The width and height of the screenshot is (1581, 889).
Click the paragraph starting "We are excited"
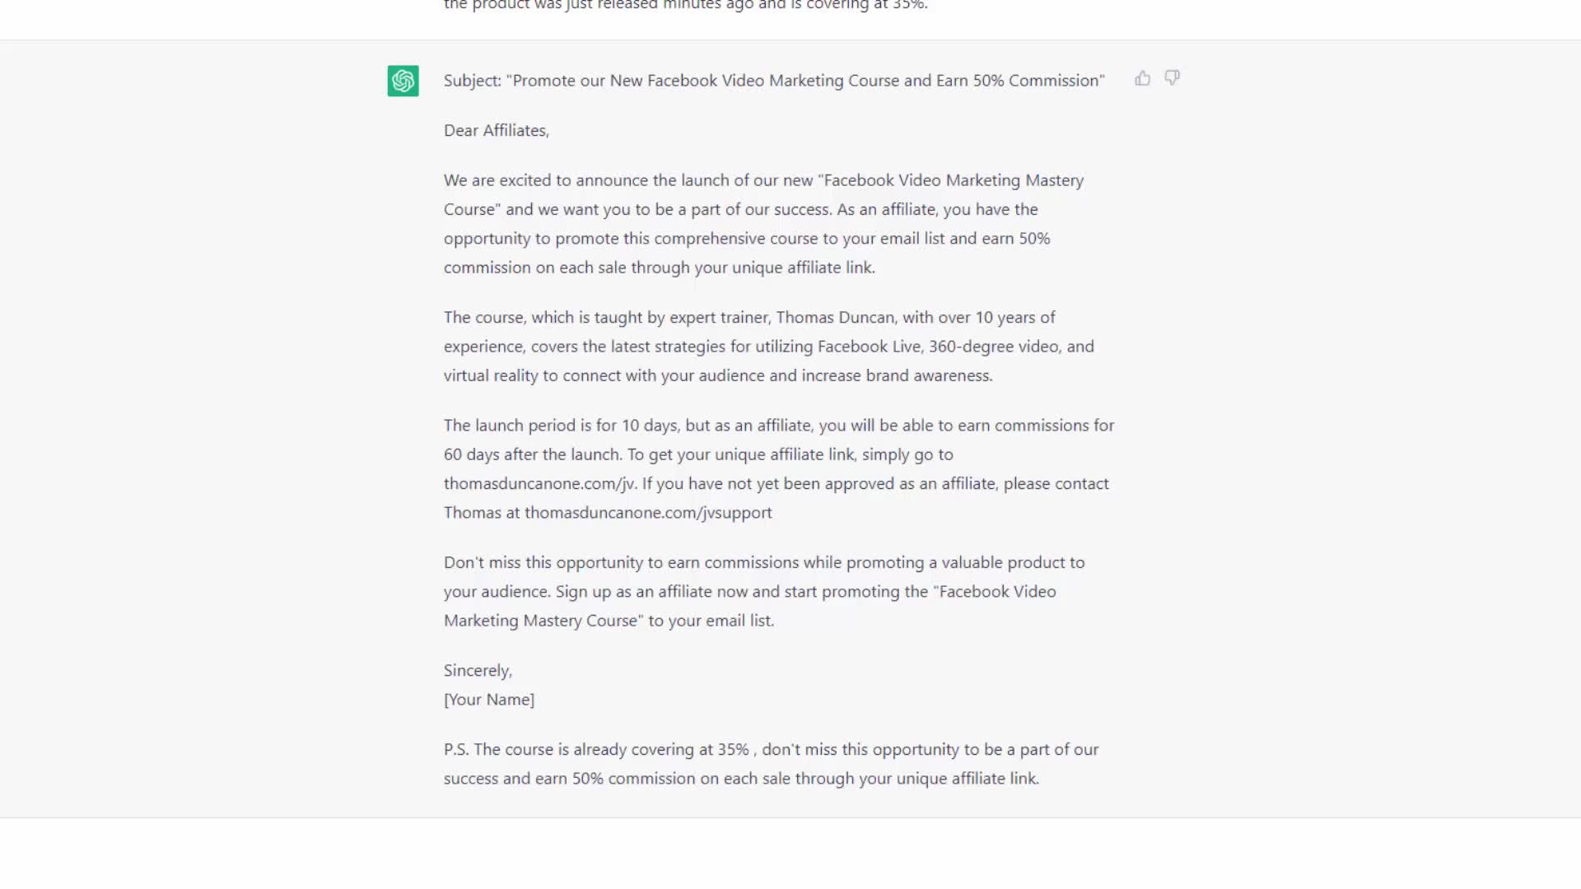(x=763, y=224)
